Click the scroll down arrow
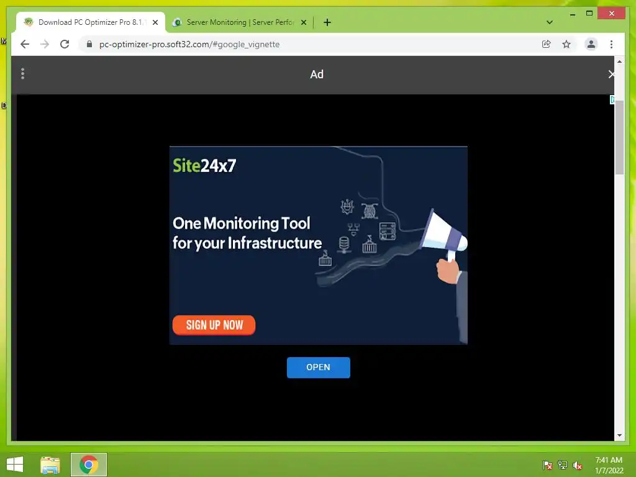This screenshot has width=636, height=477. 619,435
